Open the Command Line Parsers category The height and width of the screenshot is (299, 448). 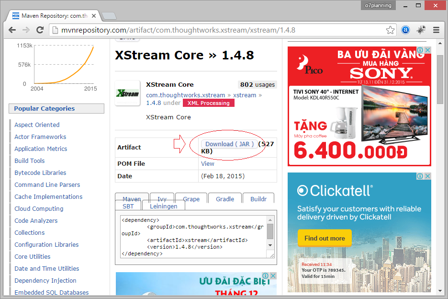point(47,185)
